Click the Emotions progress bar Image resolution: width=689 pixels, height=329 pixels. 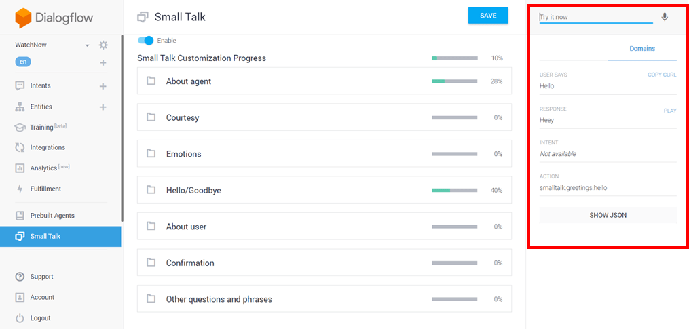[x=455, y=154]
